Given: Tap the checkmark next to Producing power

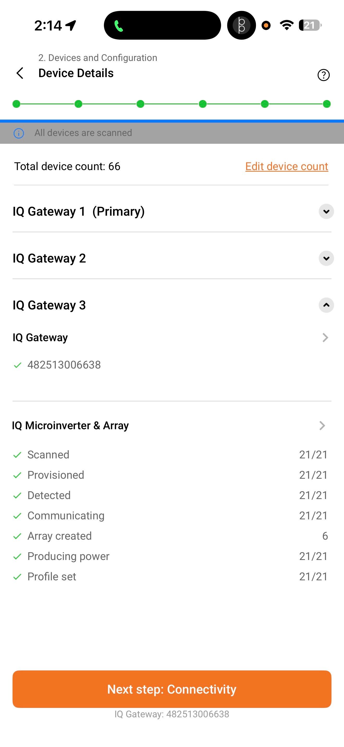Looking at the screenshot, I should (x=17, y=557).
